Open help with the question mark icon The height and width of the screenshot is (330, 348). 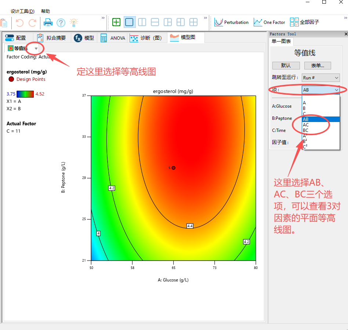tap(61, 22)
